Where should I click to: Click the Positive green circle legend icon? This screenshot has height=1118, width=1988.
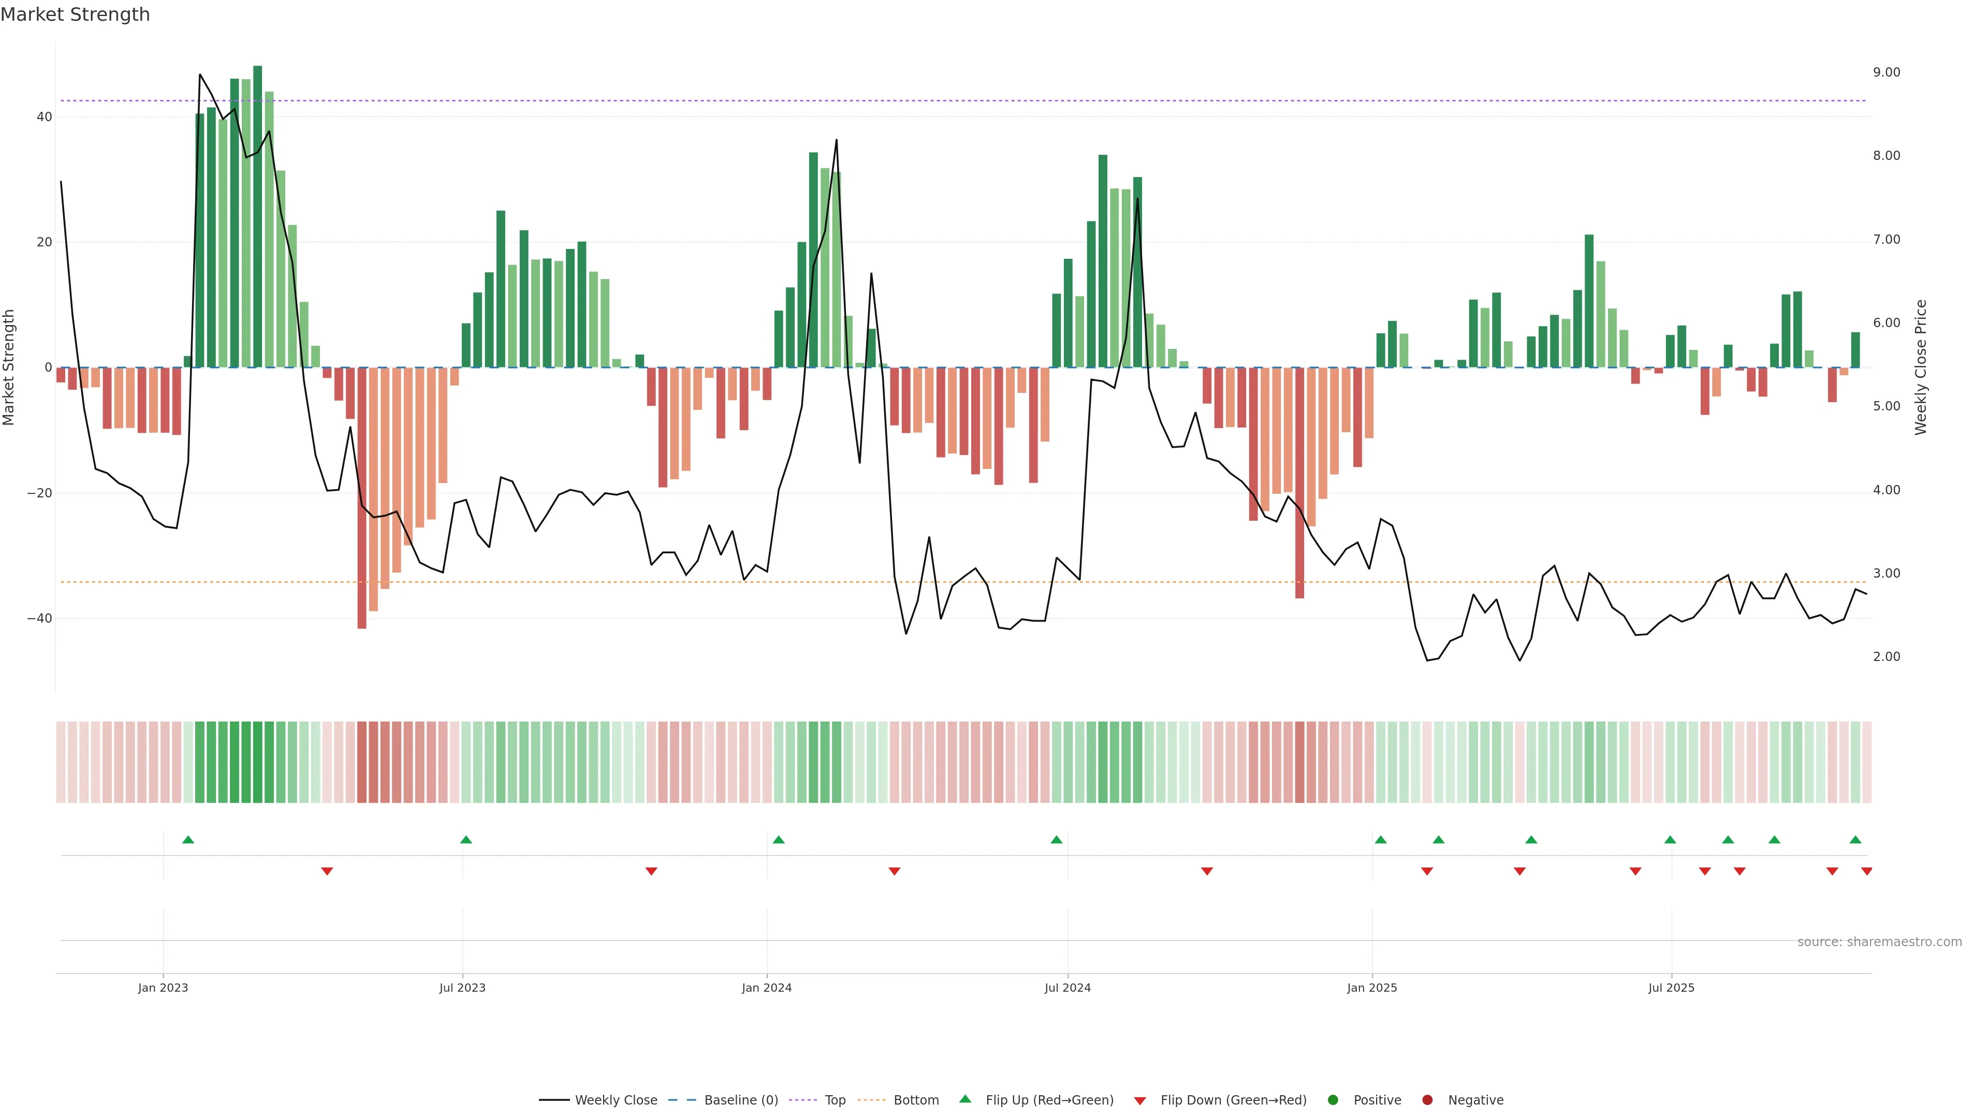click(1333, 1100)
